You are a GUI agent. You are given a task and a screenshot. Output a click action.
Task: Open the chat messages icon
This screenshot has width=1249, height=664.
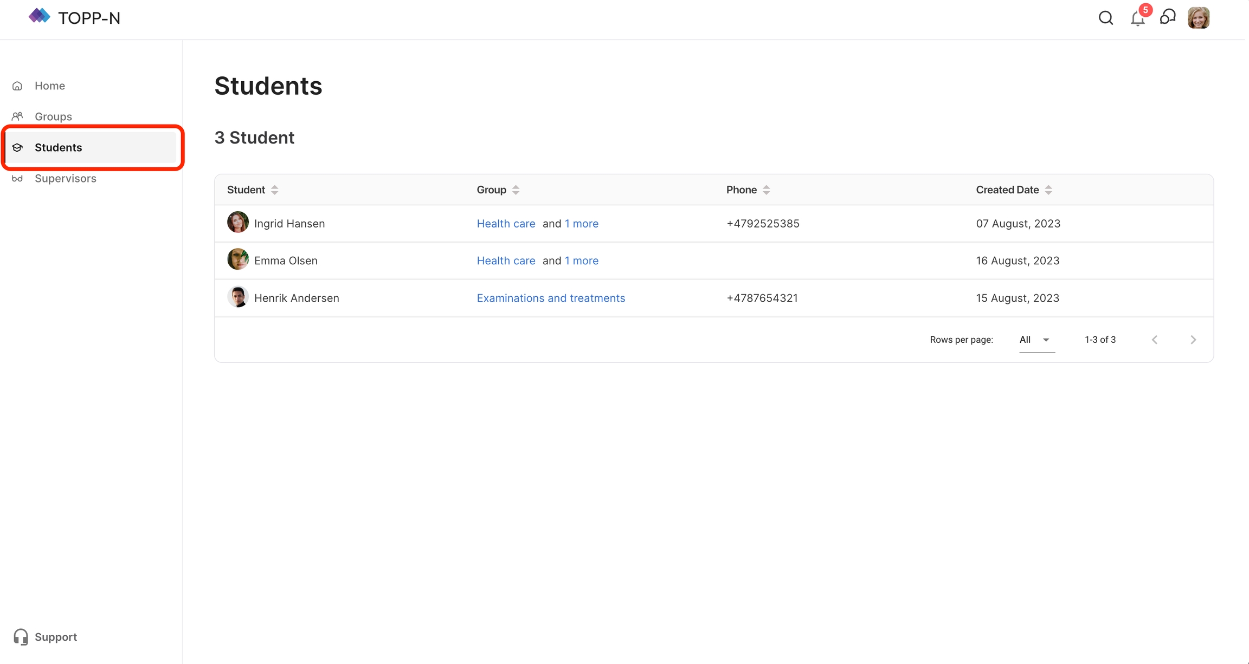point(1168,18)
